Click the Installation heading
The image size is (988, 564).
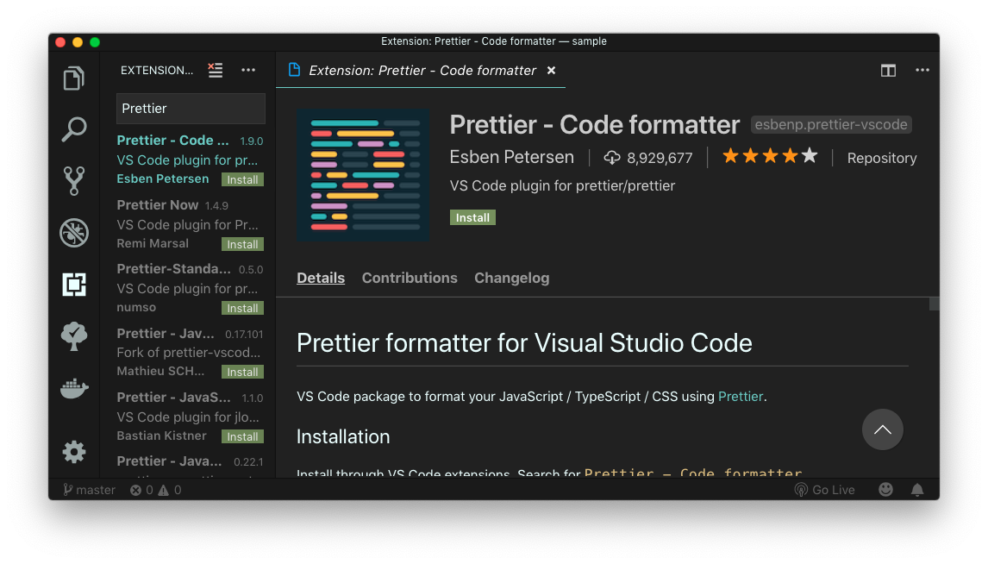click(x=343, y=436)
